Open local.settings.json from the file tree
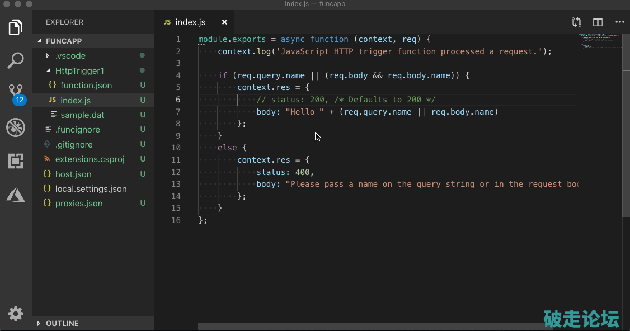 point(91,189)
